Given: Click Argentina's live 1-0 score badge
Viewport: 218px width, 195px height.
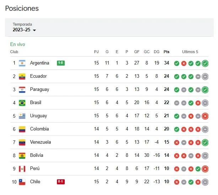Looking at the screenshot, I should [x=61, y=63].
